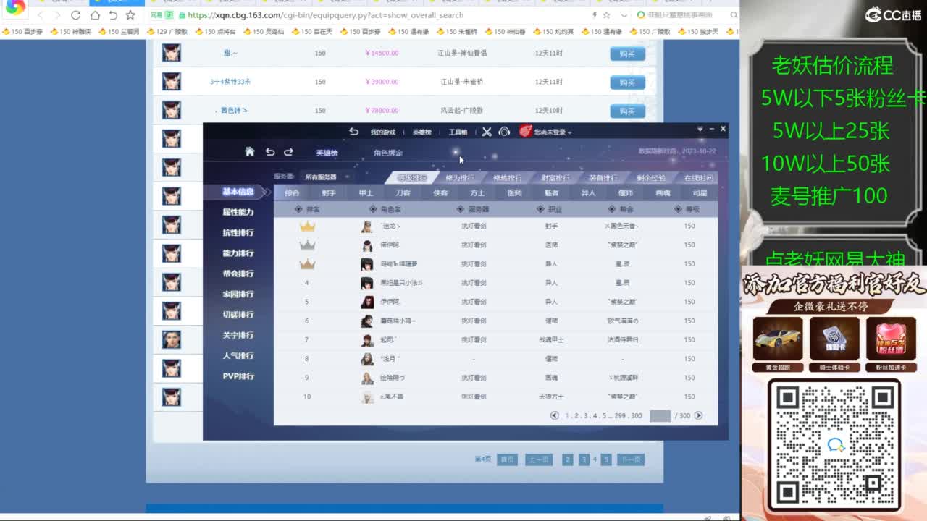The width and height of the screenshot is (927, 521).
Task: Click 购买 for the ¥14500.00 listing
Action: 627,54
